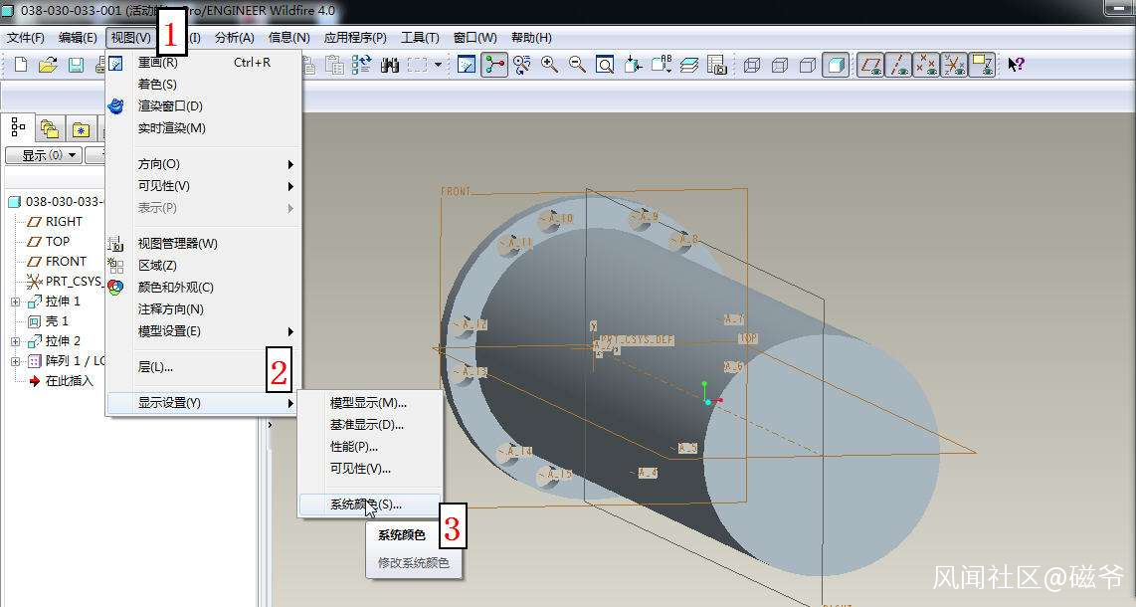
Task: Open file with the folder icon
Action: coord(48,65)
